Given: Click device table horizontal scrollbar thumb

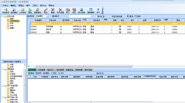Looking at the screenshot, I should tap(84, 66).
